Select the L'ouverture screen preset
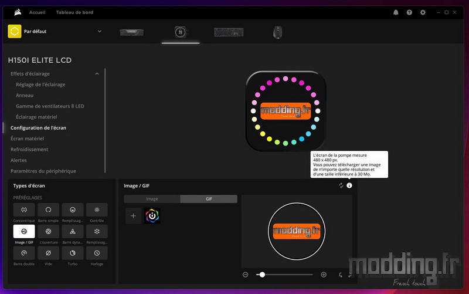The height and width of the screenshot is (294, 469). [48, 231]
